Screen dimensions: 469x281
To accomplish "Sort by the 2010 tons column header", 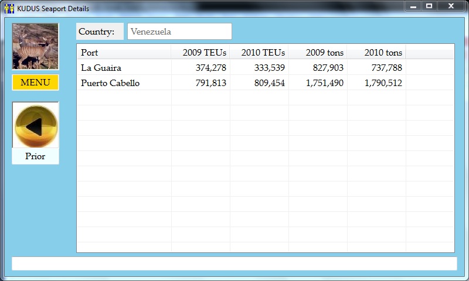I will [x=376, y=52].
